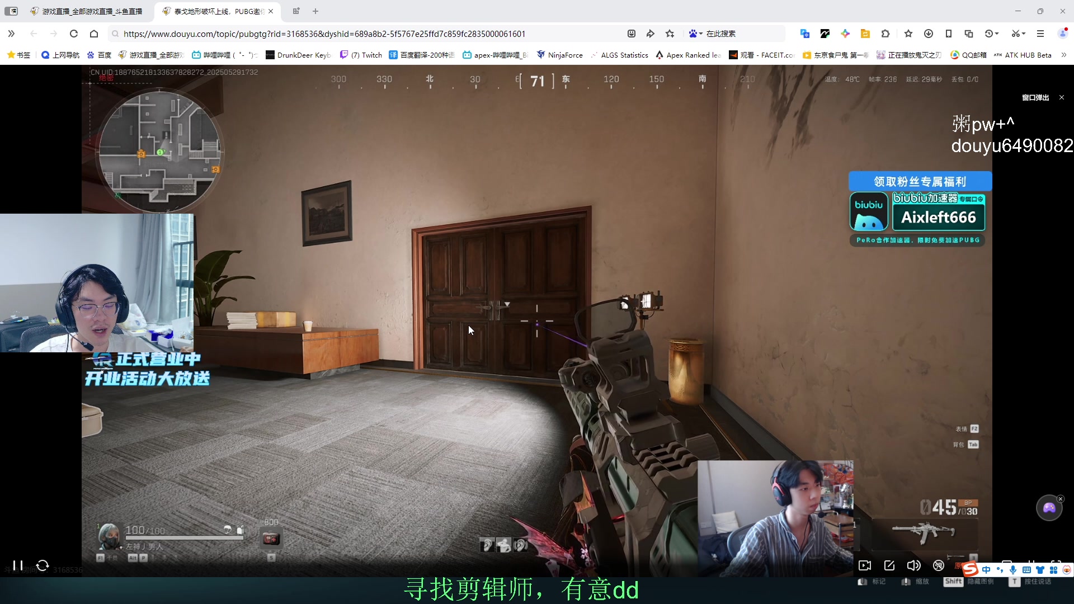Go to the browser home page
Viewport: 1074px width, 604px height.
pyautogui.click(x=94, y=34)
